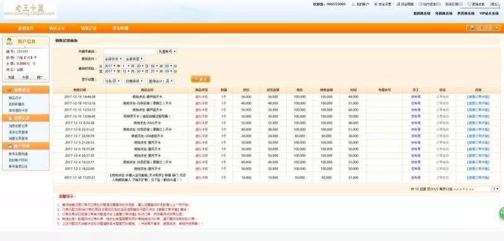The height and width of the screenshot is (241, 504).
Task: Open the 全部类型 type dropdown
Action: [x=134, y=59]
